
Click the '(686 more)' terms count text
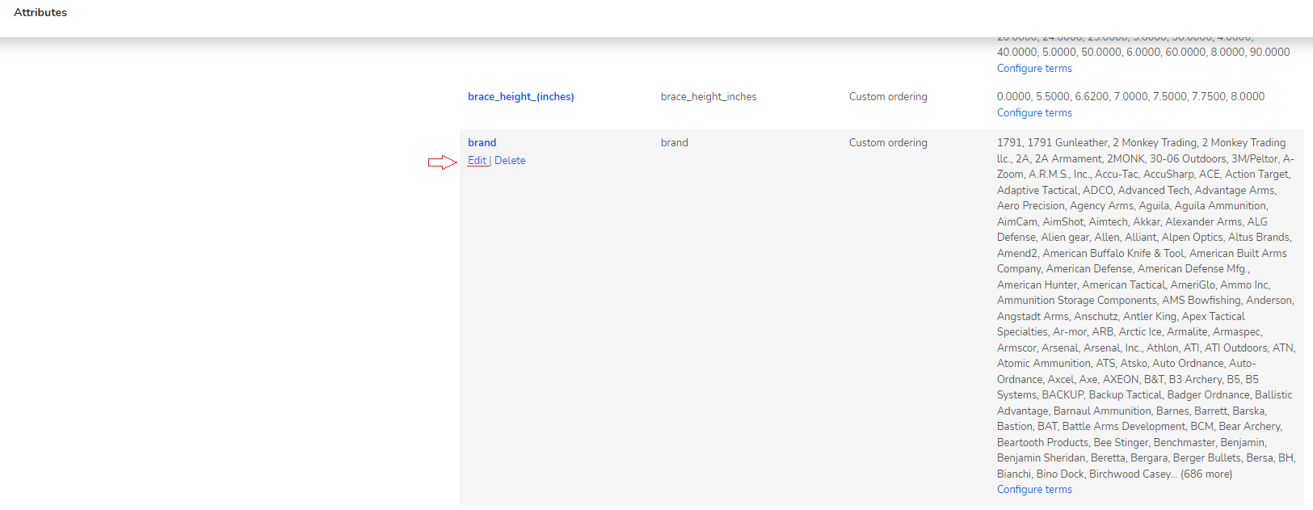click(x=1206, y=474)
